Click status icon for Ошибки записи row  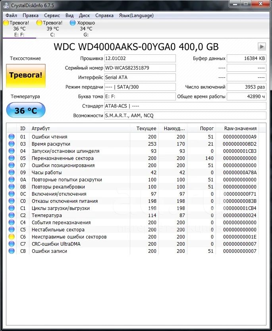[12, 251]
